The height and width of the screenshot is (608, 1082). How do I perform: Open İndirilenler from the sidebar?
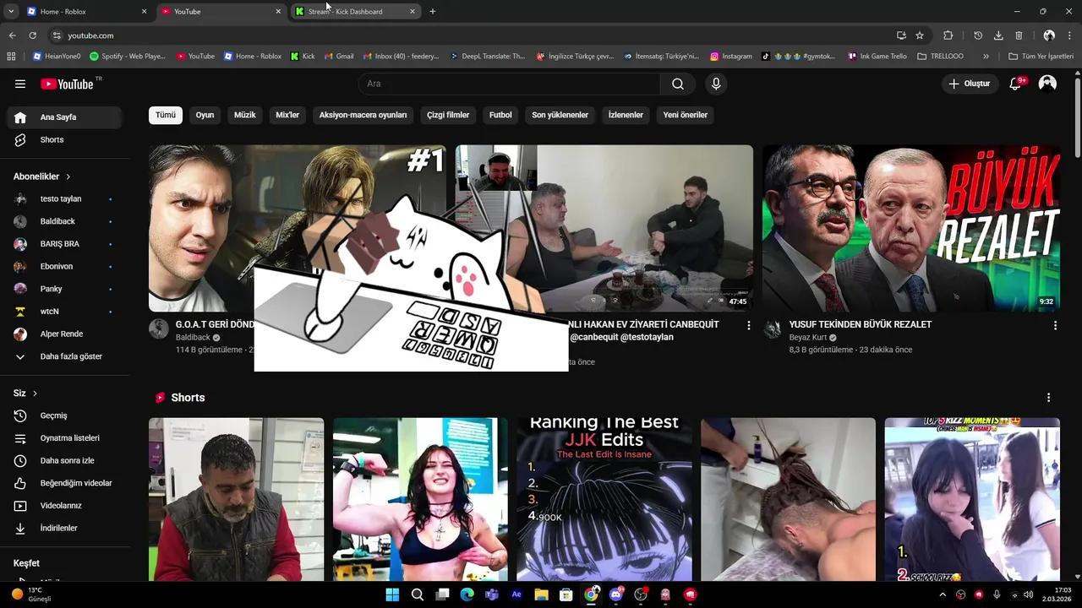(56, 528)
